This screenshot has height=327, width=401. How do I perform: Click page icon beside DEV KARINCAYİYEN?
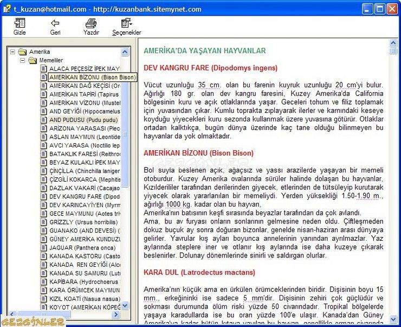tap(44, 205)
